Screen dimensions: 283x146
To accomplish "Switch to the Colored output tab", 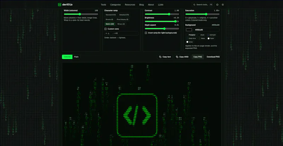I will pyautogui.click(x=67, y=57).
